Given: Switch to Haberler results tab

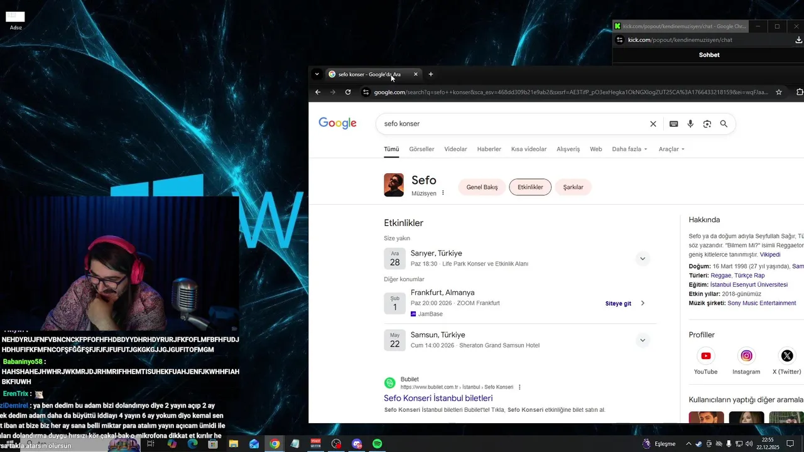Looking at the screenshot, I should pos(489,149).
